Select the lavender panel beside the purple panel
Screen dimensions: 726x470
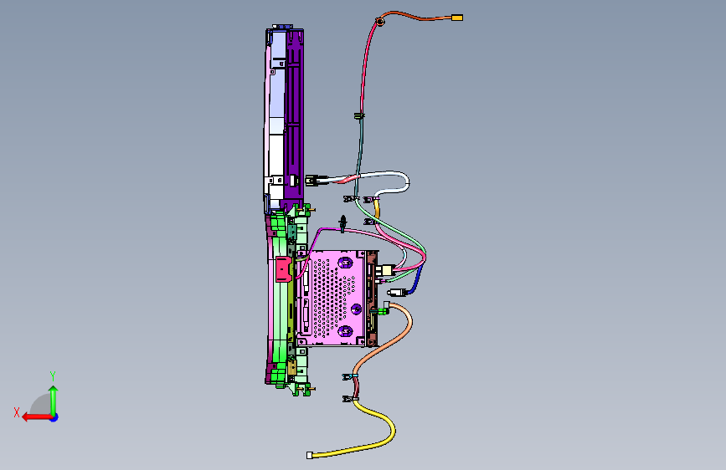coord(276,93)
